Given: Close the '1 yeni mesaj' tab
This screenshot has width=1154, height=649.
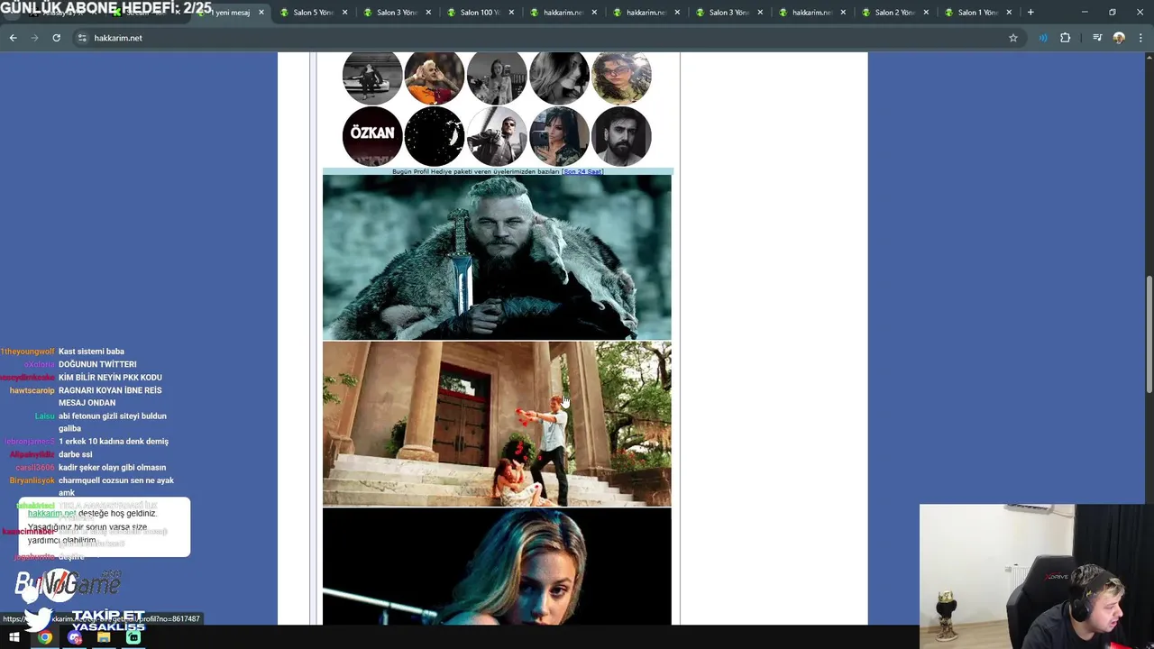Looking at the screenshot, I should click(x=261, y=13).
